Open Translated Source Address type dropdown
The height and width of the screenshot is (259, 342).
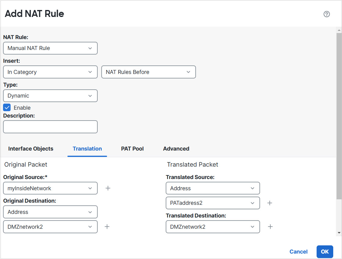(213, 188)
